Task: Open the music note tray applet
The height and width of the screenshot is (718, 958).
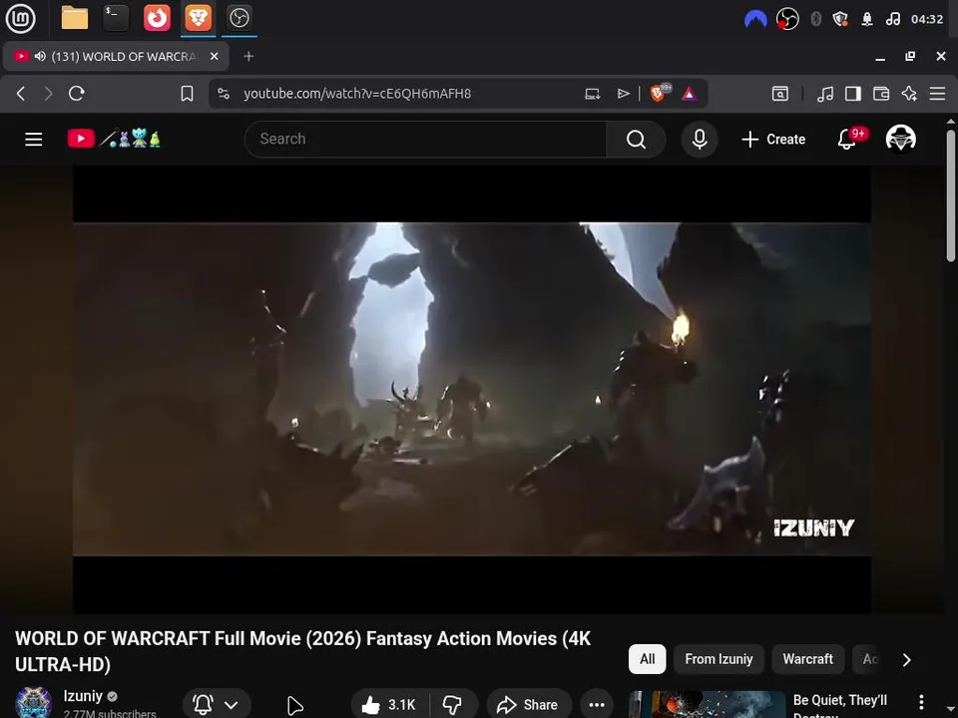Action: (892, 19)
